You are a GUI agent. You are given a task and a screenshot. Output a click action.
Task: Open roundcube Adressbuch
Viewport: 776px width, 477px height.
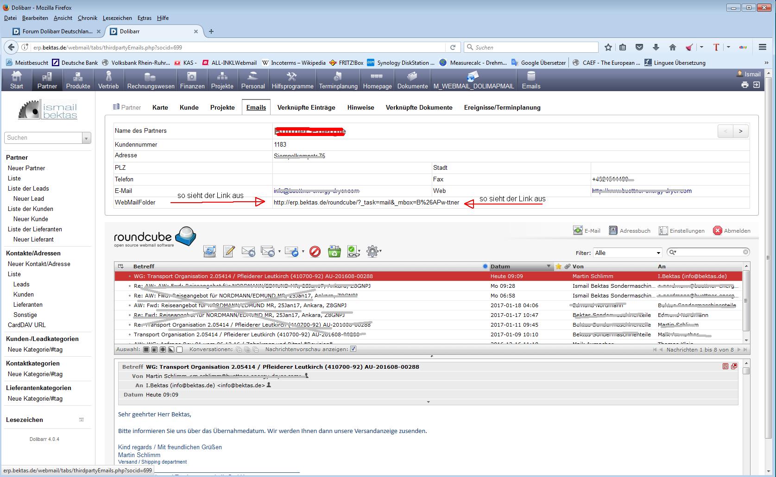(x=629, y=230)
